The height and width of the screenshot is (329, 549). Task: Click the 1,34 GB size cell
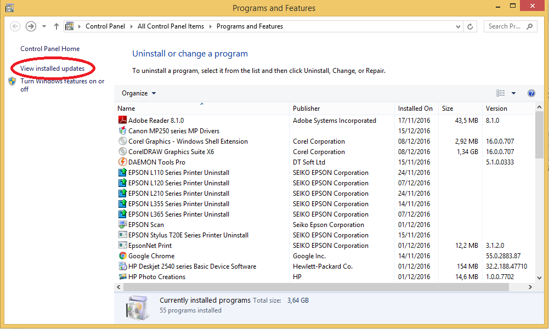click(467, 151)
